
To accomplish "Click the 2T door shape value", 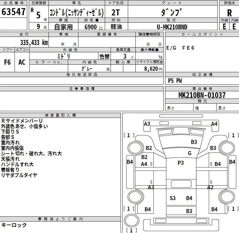I will [x=116, y=12].
